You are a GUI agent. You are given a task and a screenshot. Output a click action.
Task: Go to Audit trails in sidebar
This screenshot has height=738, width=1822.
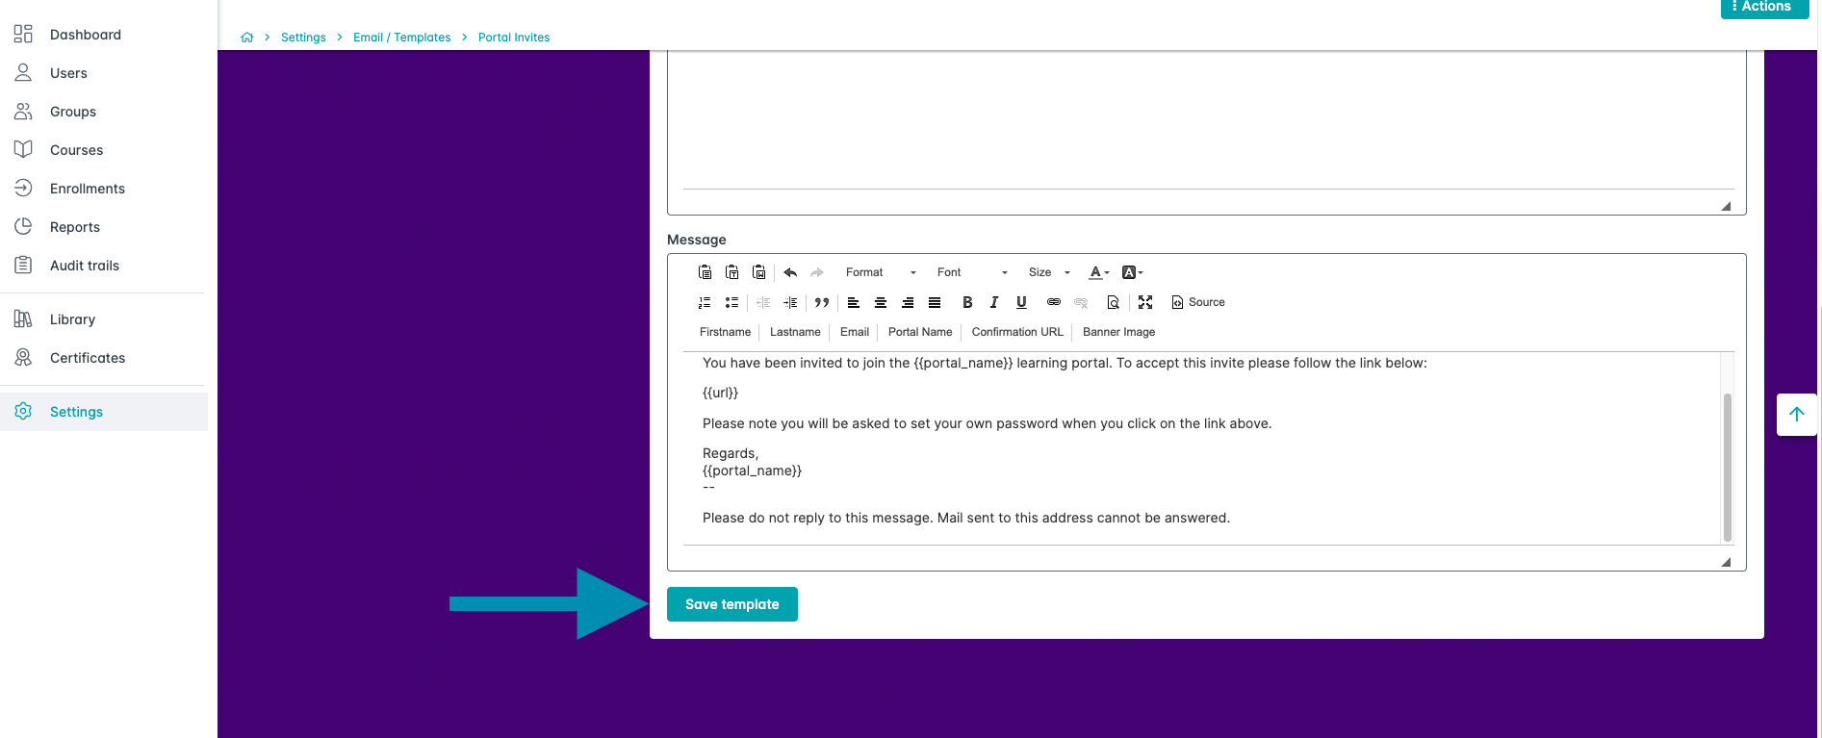tap(85, 266)
